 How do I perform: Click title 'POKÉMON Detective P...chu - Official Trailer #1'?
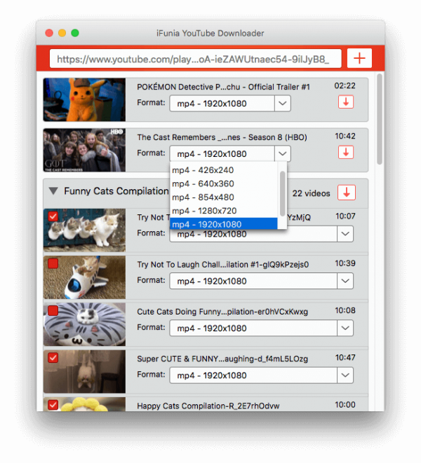coord(223,87)
